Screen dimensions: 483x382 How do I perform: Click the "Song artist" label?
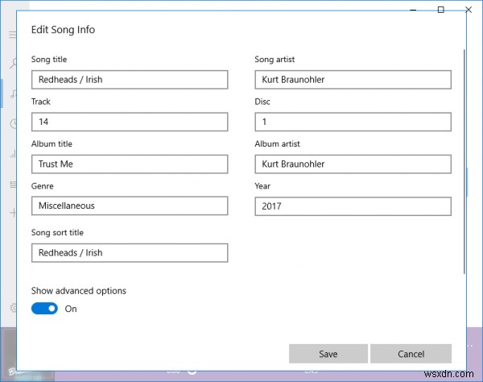tap(275, 59)
